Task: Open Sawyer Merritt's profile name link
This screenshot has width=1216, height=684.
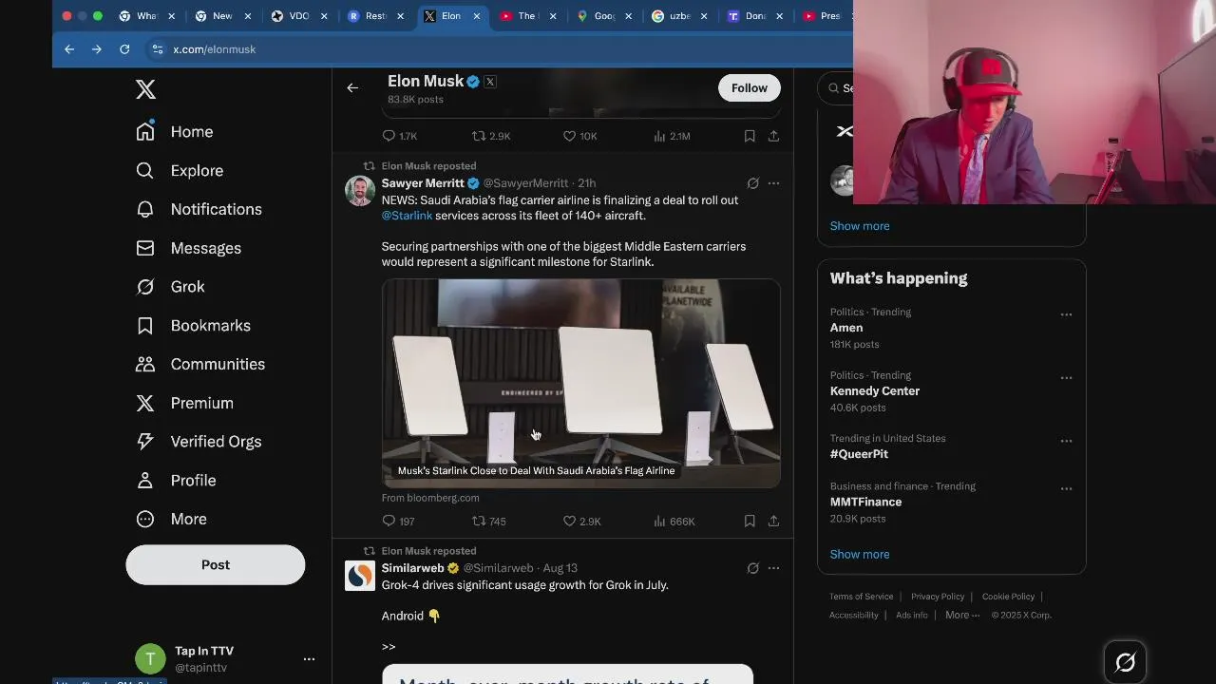Action: pos(423,182)
